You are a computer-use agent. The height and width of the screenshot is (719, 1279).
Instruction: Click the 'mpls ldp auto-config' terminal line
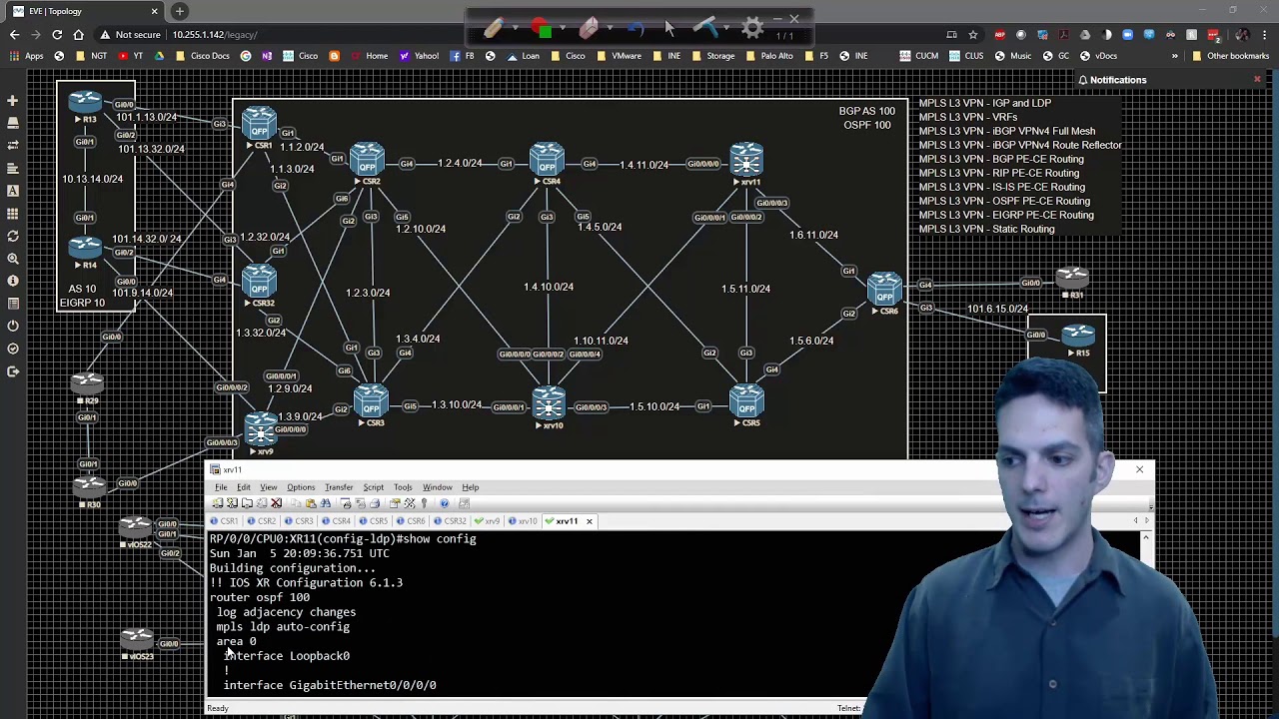click(283, 626)
